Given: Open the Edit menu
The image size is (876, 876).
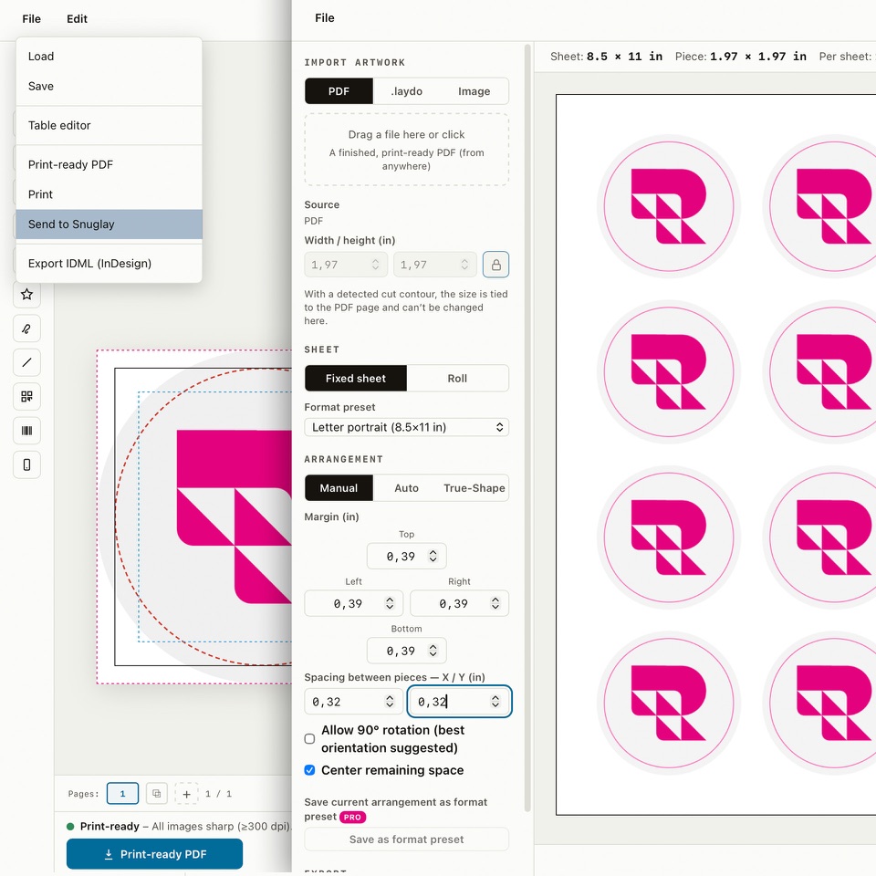Looking at the screenshot, I should coord(77,18).
